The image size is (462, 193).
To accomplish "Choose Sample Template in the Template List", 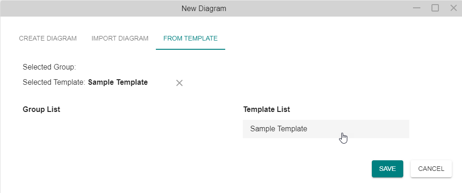I will 326,129.
